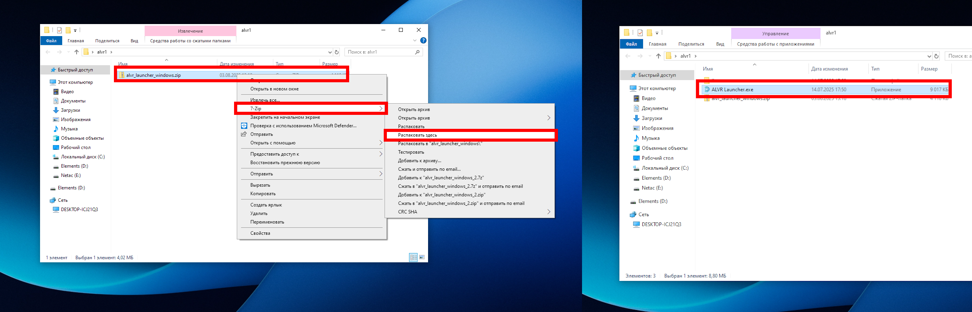This screenshot has width=972, height=312.
Task: Click the blue "Файл" button in right window
Action: [631, 44]
